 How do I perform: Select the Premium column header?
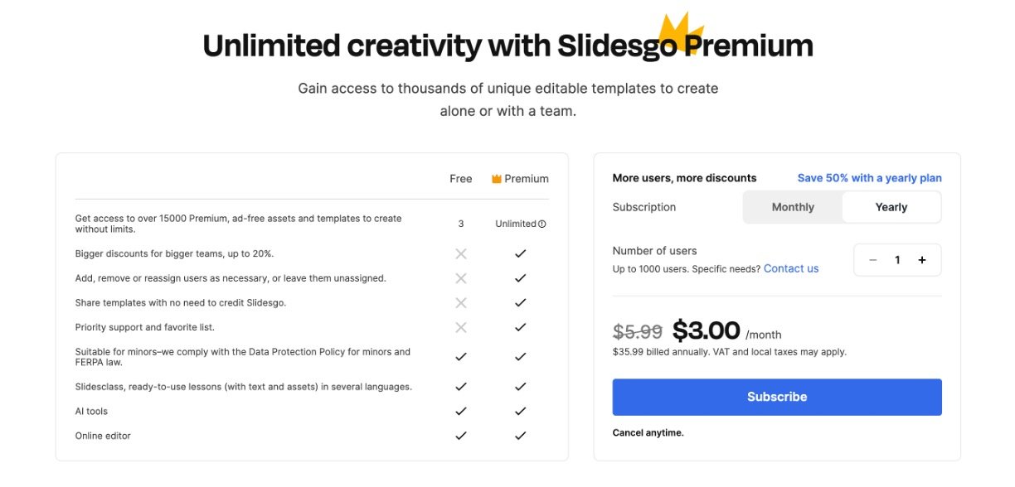pos(527,179)
